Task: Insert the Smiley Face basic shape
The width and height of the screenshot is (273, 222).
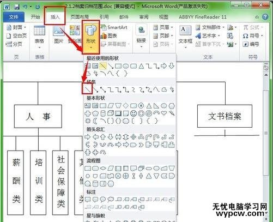Action: click(x=134, y=113)
